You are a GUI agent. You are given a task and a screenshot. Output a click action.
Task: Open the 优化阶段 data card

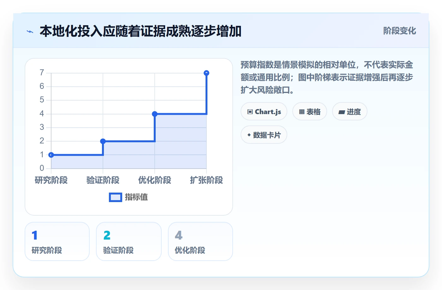(x=200, y=241)
